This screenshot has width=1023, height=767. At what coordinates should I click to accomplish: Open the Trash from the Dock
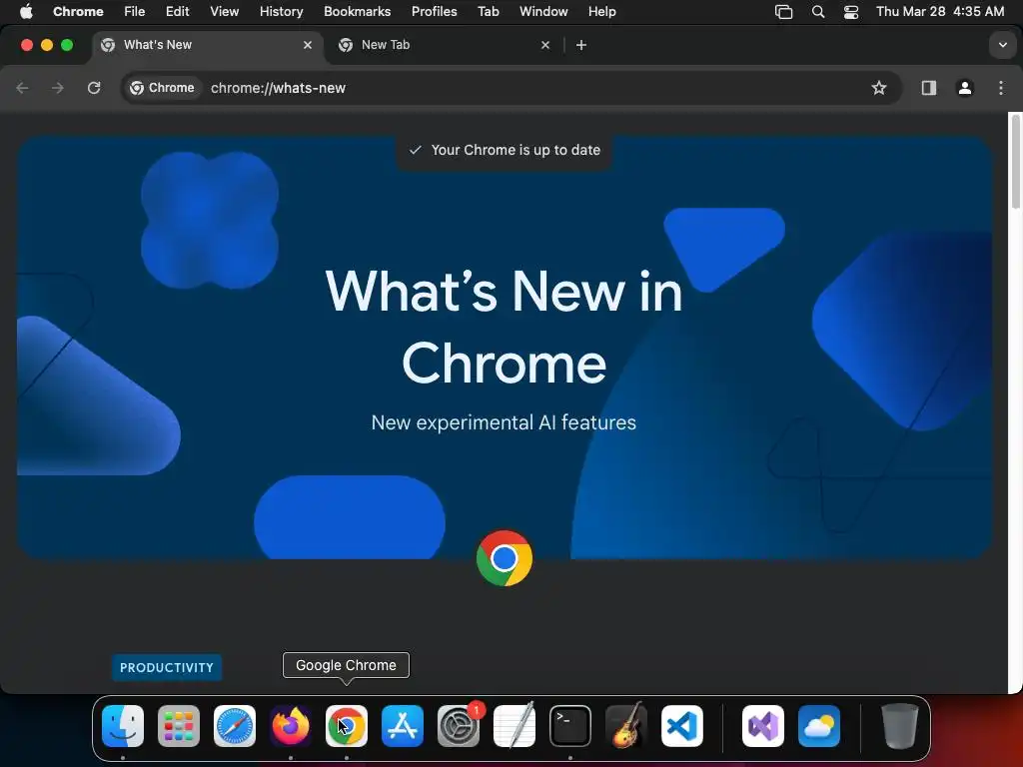(x=900, y=726)
